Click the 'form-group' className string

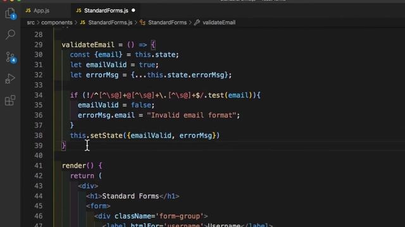(x=180, y=216)
